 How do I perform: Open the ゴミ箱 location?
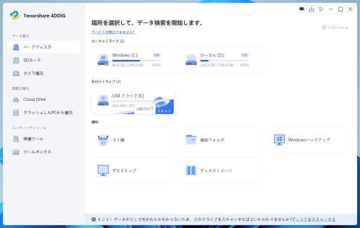coord(132,140)
